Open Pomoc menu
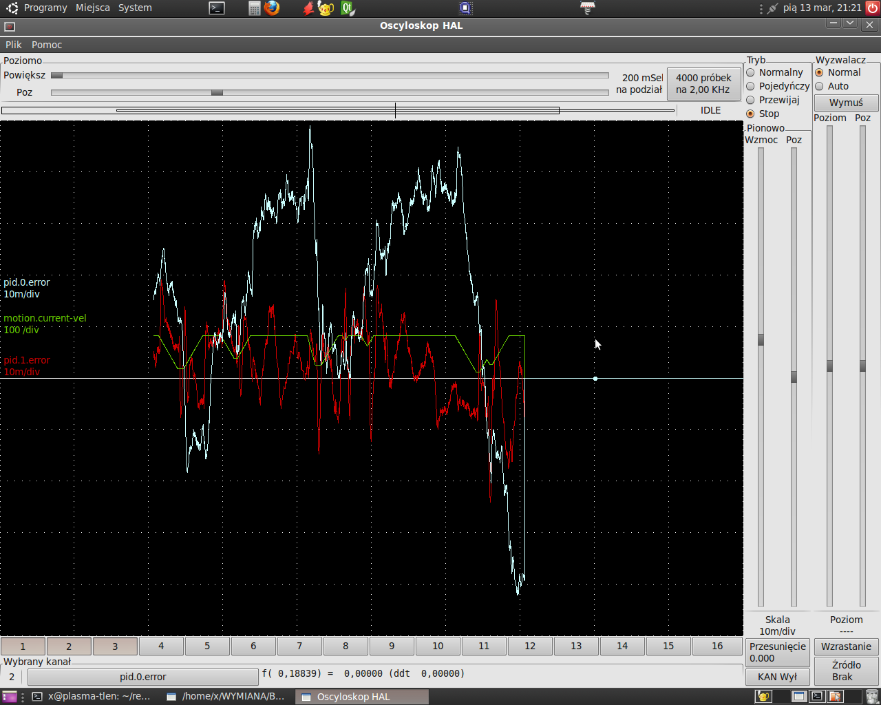Screen dimensions: 881x705 (x=47, y=45)
